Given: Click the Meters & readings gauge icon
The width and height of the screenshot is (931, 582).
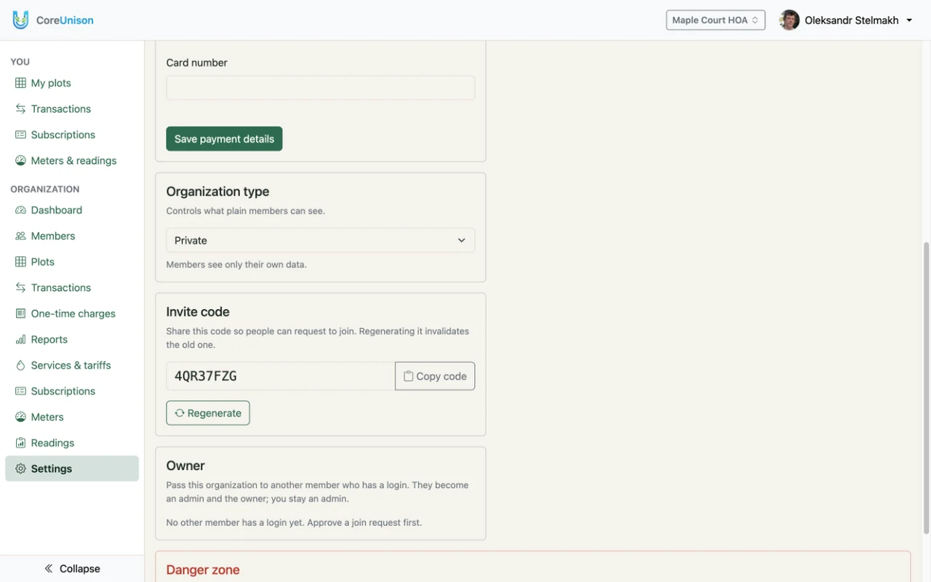Looking at the screenshot, I should (x=20, y=160).
